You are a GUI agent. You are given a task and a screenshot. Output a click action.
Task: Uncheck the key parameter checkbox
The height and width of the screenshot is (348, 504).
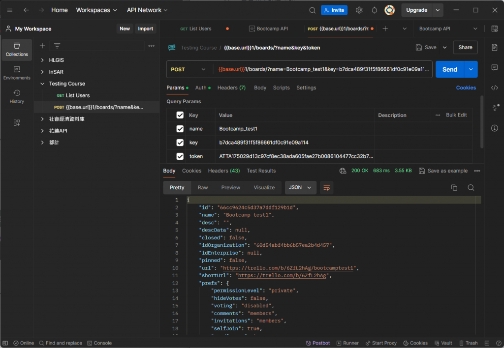pyautogui.click(x=180, y=143)
